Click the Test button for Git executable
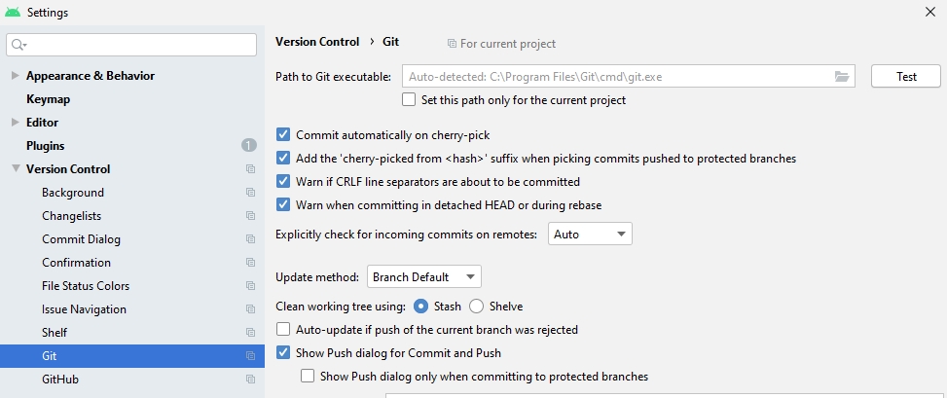947x398 pixels. coord(906,77)
